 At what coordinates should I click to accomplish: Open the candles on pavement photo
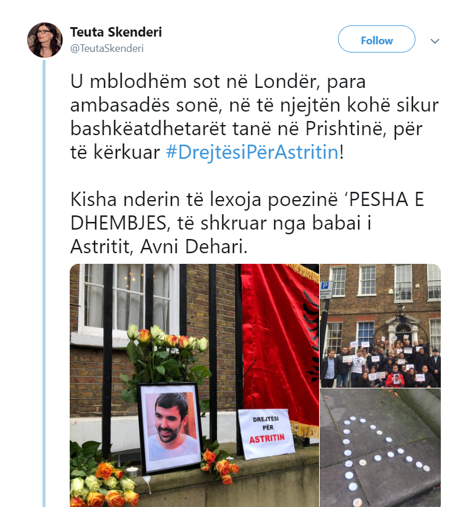coord(381,448)
